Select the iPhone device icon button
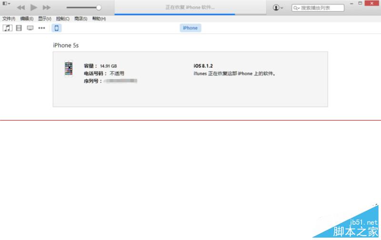 [56, 28]
